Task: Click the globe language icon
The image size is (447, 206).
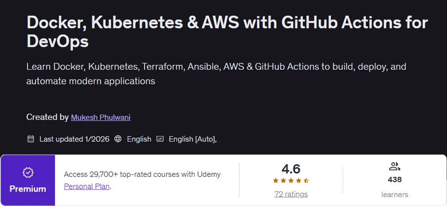Action: (118, 139)
